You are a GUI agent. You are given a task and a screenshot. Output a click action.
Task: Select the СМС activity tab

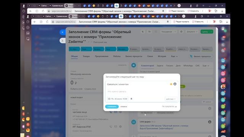(197, 66)
